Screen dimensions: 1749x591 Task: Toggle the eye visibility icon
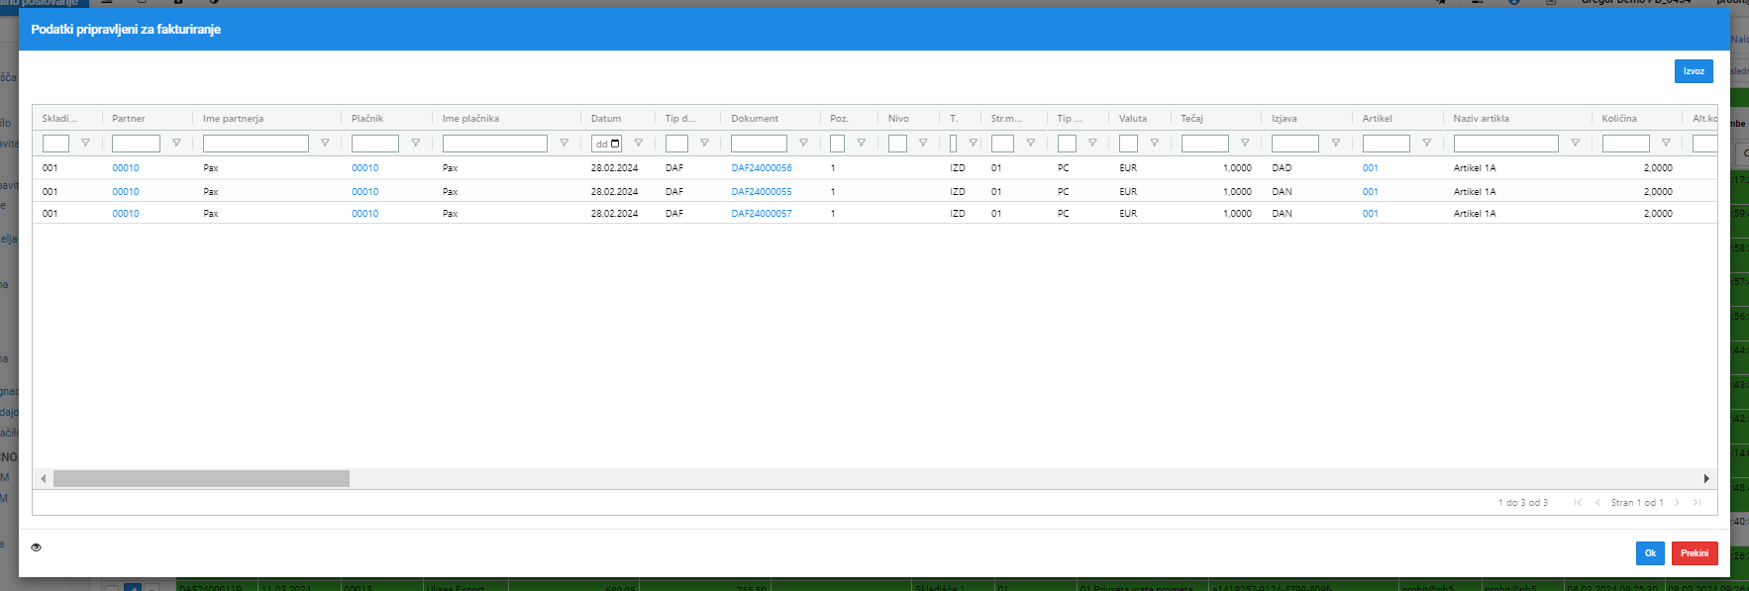pos(36,547)
